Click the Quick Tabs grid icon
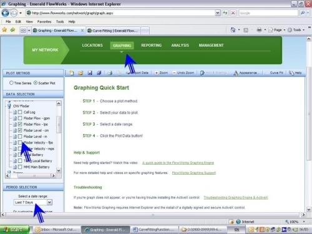Screen dimensions: 312x234 [x=23, y=31]
